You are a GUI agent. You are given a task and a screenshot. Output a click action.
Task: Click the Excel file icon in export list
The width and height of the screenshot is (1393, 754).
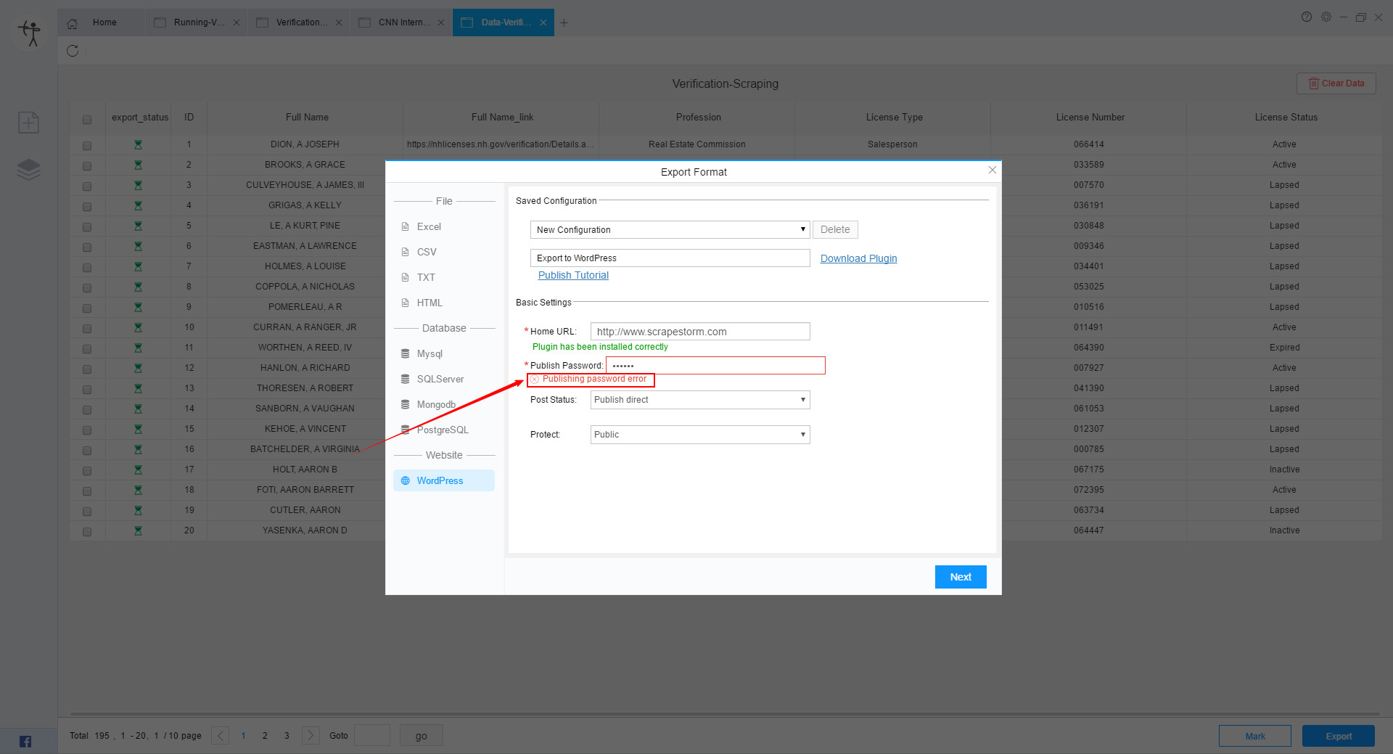point(406,226)
